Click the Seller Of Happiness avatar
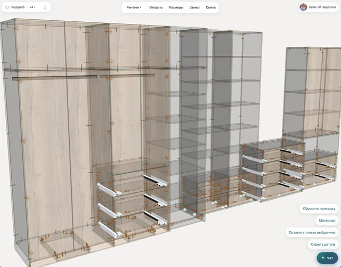Viewport: 341px width, 267px height. click(303, 7)
